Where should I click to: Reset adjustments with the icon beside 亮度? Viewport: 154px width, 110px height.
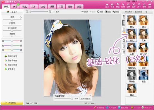click(21, 17)
